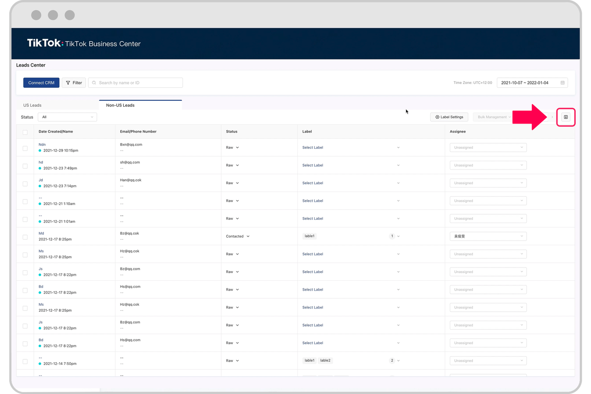Select the Non-US Leads tab

tap(121, 105)
